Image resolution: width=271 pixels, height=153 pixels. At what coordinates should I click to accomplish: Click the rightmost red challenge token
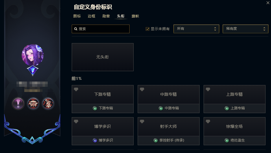[48, 103]
